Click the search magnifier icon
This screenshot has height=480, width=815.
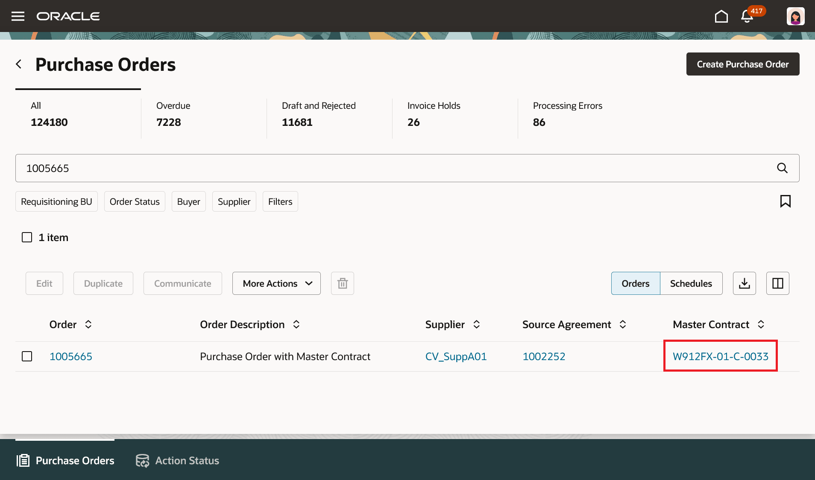(782, 168)
